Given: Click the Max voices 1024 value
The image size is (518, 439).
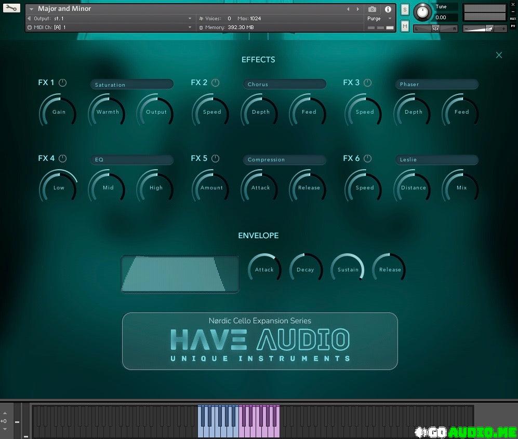Looking at the screenshot, I should pyautogui.click(x=255, y=19).
